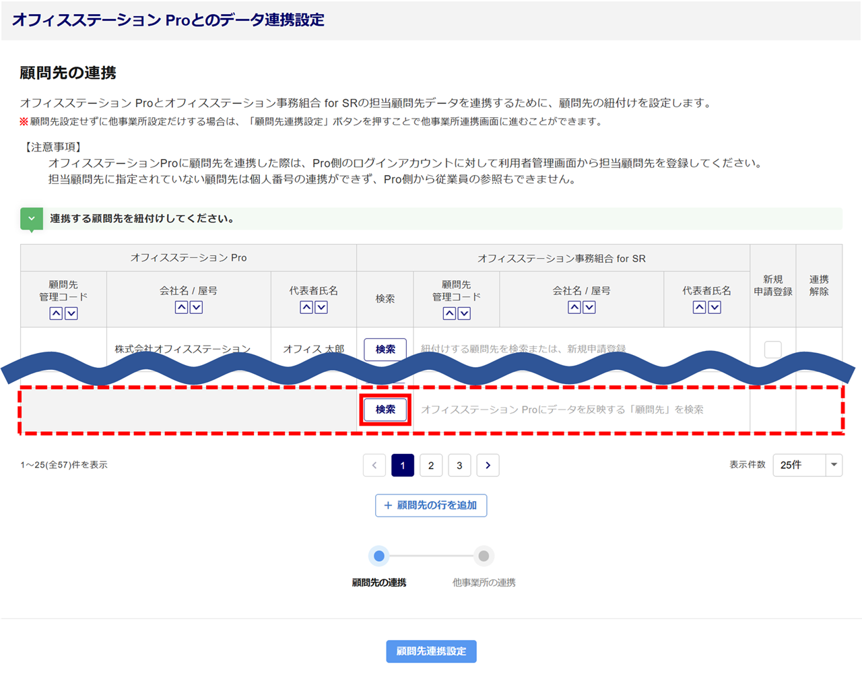
Task: Sort SR 会社名/屋号 column descending
Action: coord(589,307)
